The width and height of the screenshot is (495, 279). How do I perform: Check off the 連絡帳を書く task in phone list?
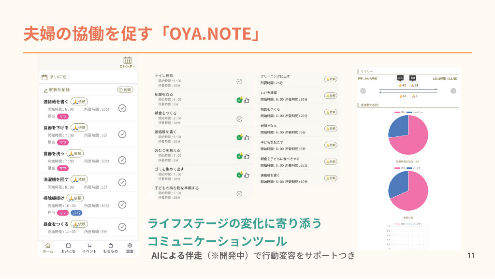122,108
